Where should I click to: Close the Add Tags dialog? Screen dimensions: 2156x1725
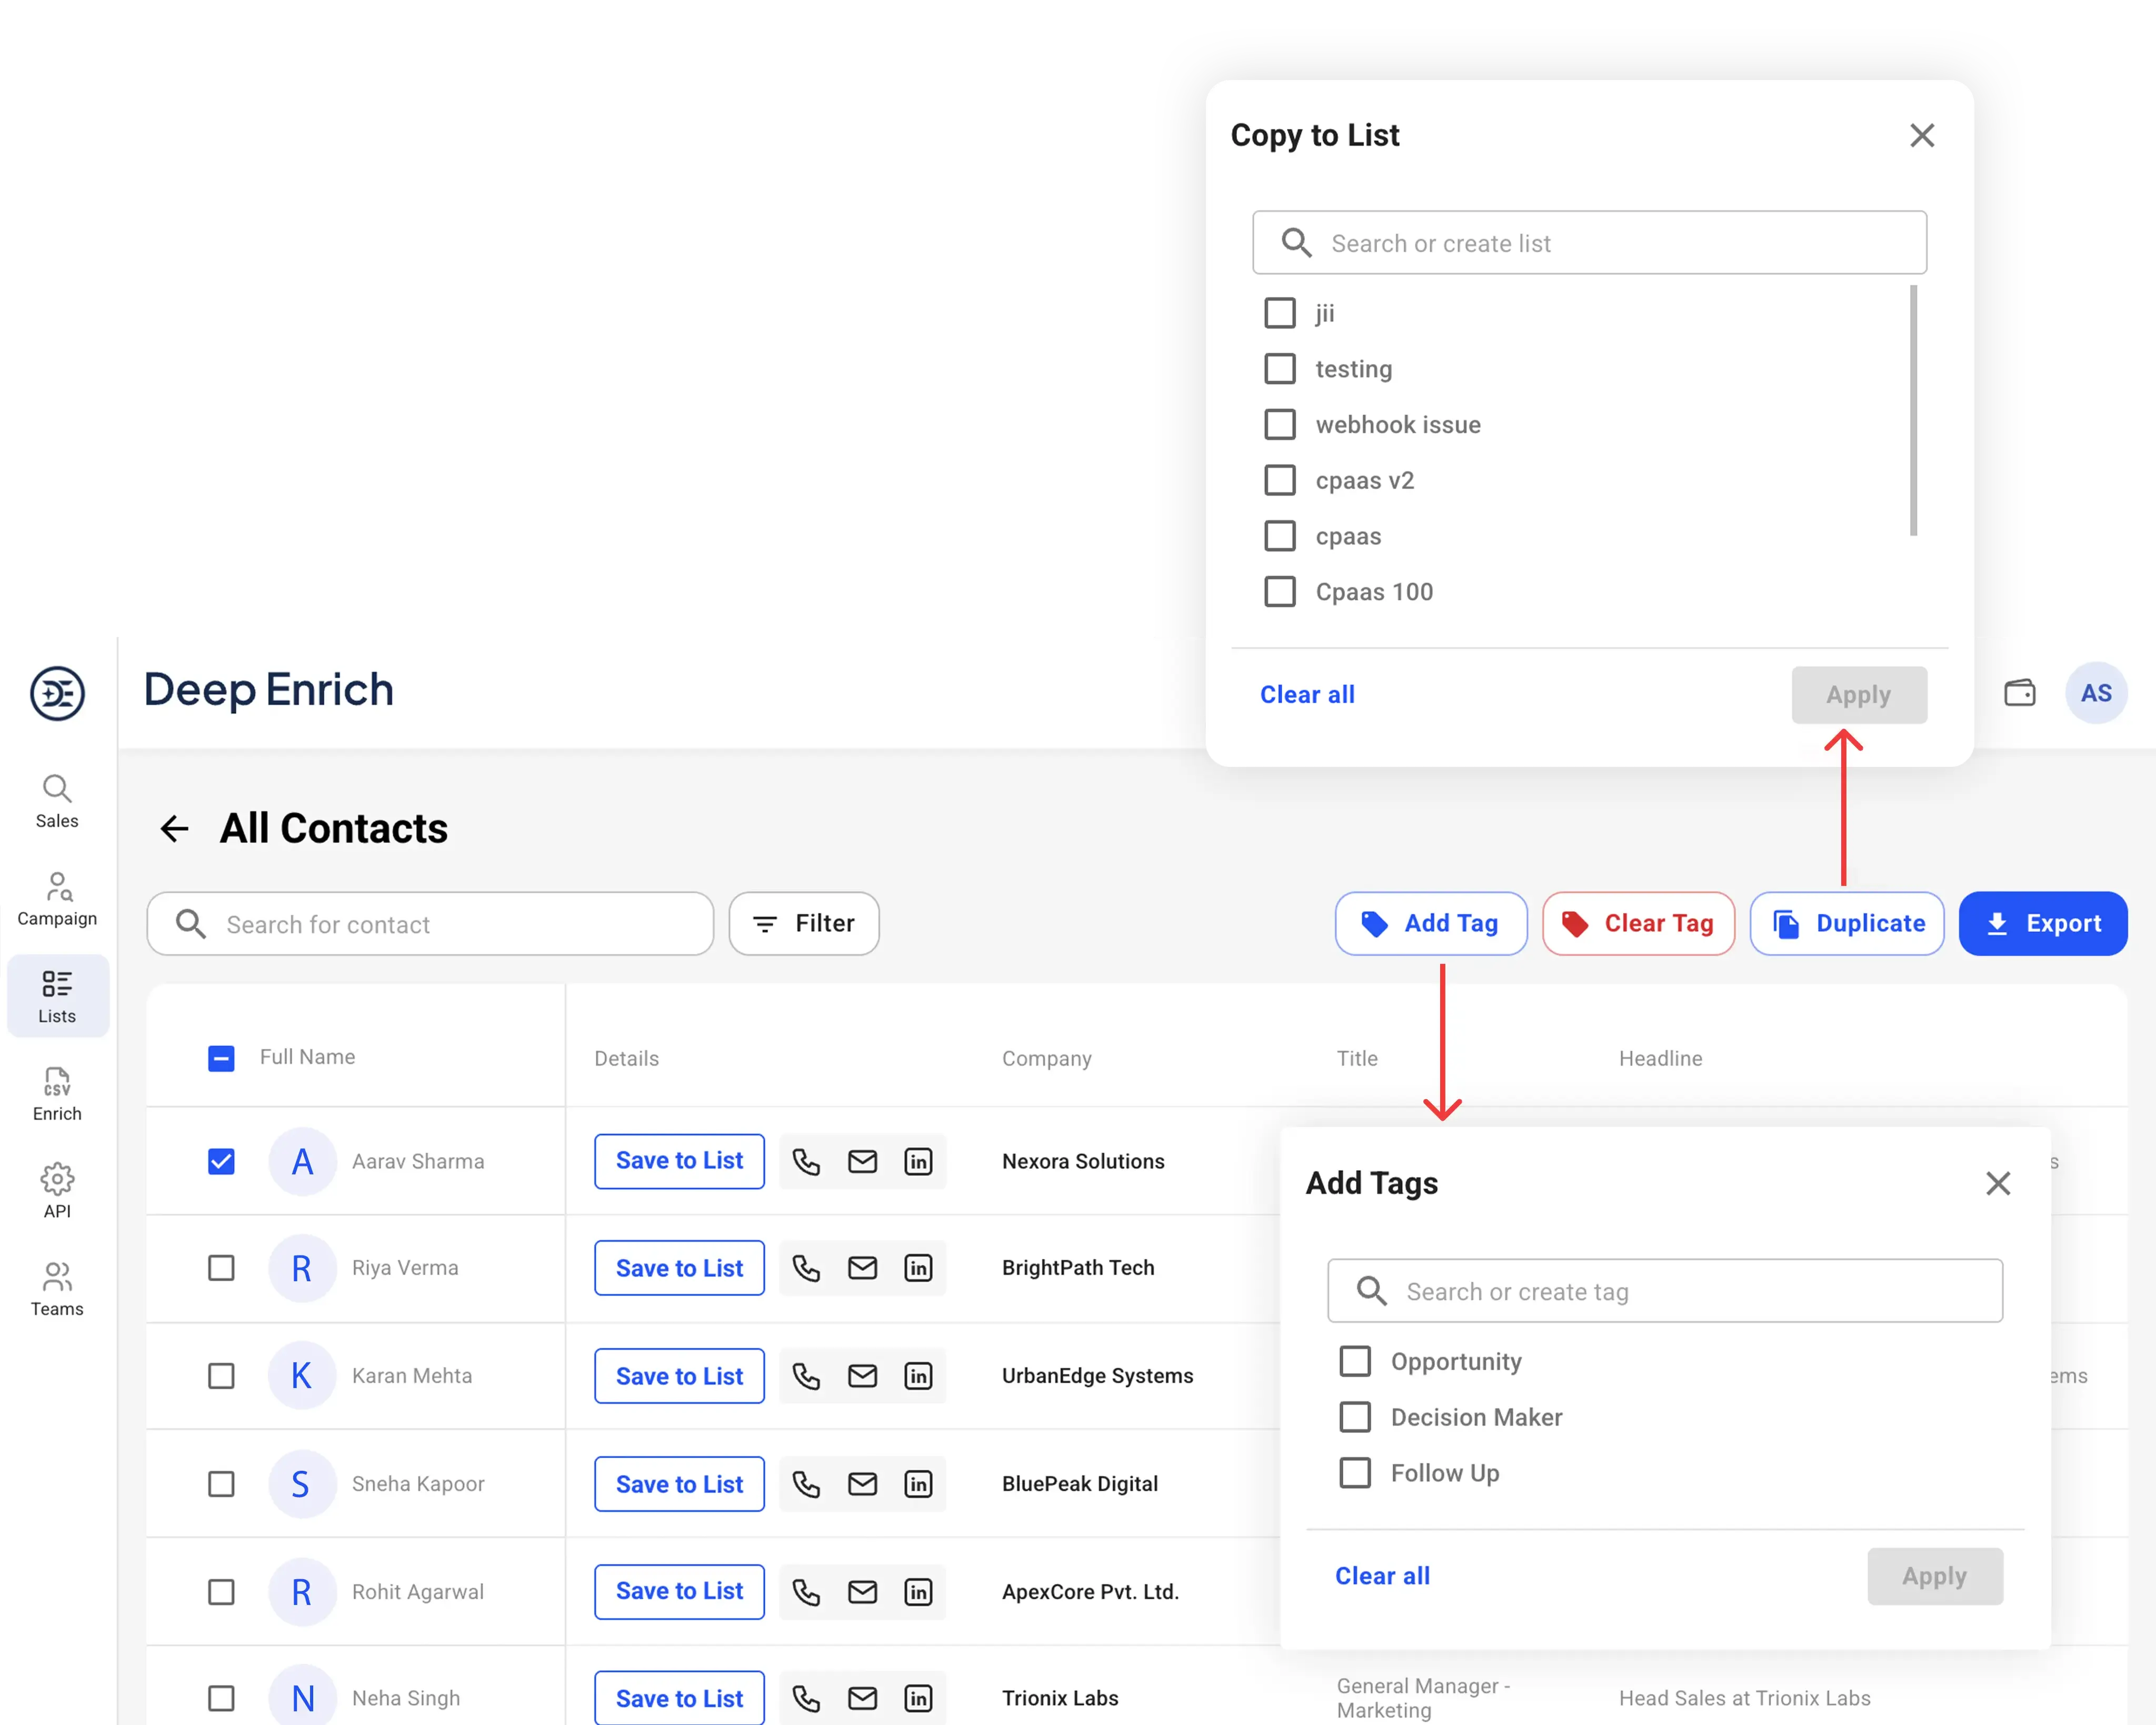tap(1998, 1183)
